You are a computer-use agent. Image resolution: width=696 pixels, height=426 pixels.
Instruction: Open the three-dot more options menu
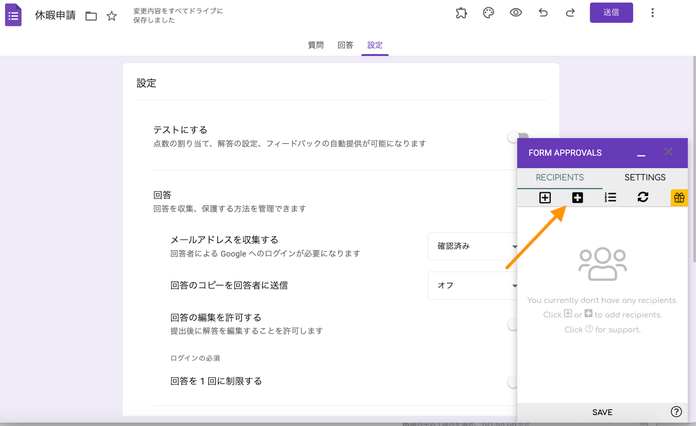[x=652, y=13]
